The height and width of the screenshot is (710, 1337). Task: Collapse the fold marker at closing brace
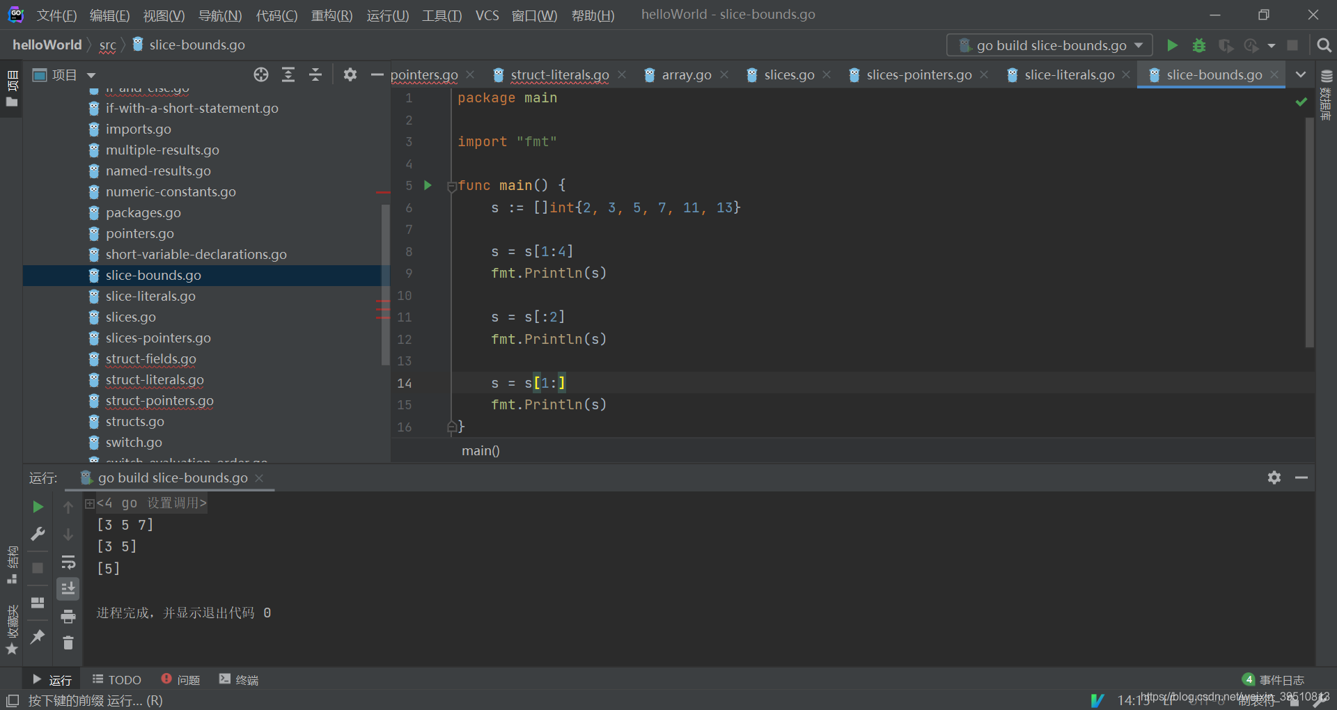click(x=451, y=426)
